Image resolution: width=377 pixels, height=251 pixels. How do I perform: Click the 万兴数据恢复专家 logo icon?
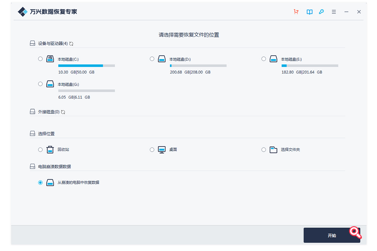23,11
